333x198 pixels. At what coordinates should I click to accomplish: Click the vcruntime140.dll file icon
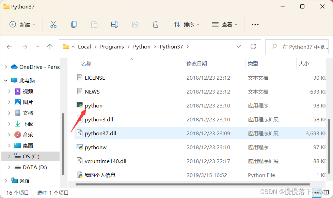point(80,161)
